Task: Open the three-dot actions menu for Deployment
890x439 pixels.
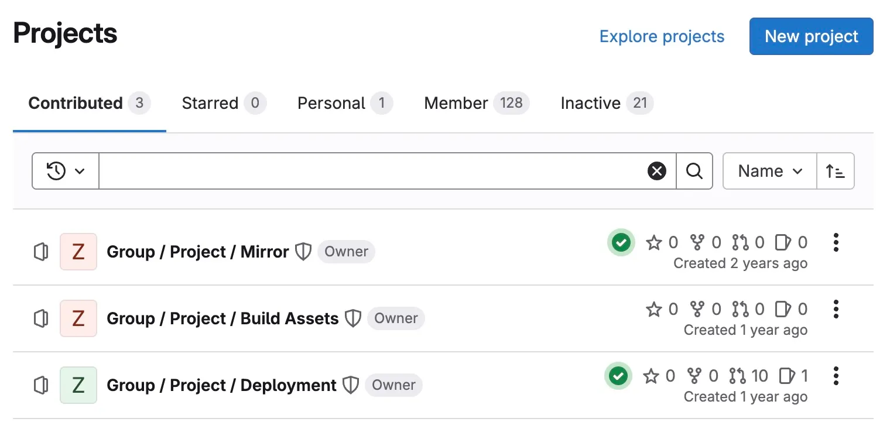Action: (836, 376)
